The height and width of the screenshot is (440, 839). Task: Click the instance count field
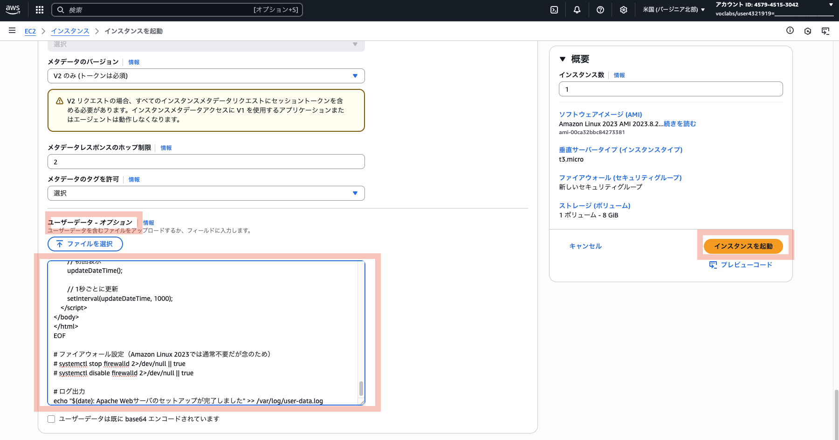(x=671, y=89)
